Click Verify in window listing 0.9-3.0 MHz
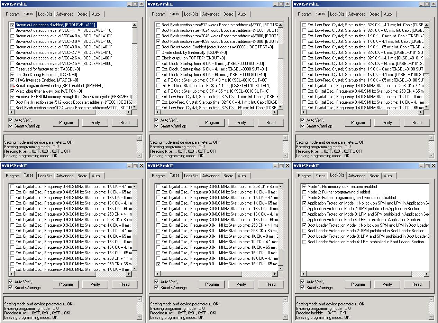 pyautogui.click(x=95, y=284)
